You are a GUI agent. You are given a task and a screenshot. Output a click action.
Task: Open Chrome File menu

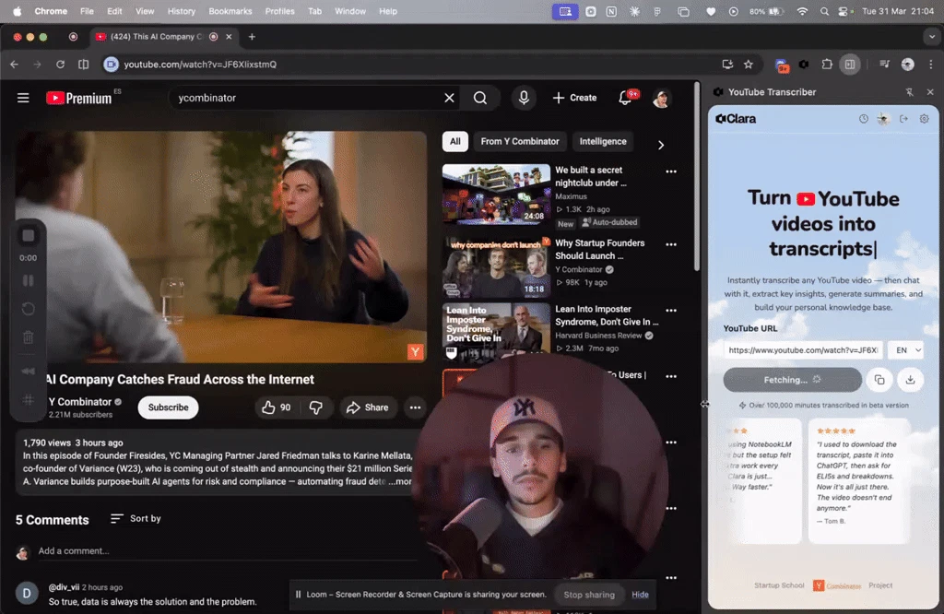tap(87, 11)
